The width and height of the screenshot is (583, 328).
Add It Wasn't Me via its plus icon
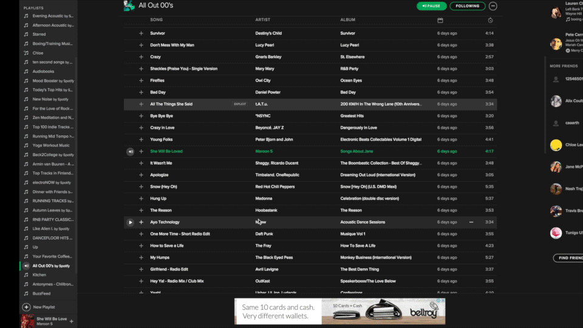(x=141, y=163)
